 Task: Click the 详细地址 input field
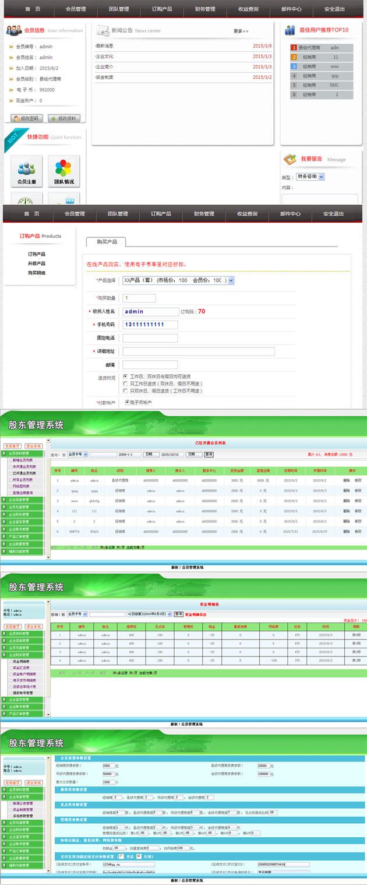point(198,352)
